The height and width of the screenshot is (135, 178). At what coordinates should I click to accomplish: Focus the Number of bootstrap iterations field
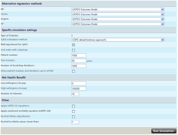pos(79,66)
